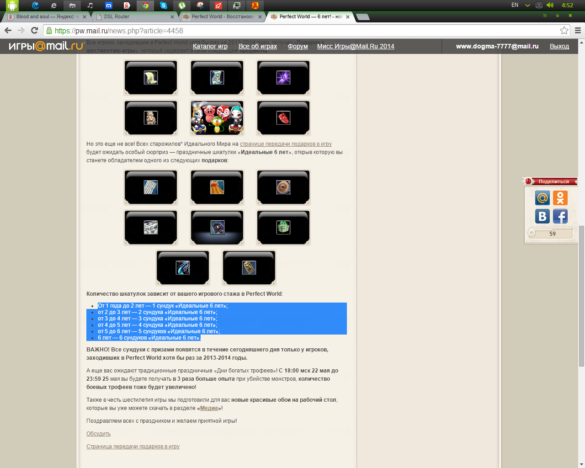Click the bronze coin item thumbnail
The image size is (585, 468).
click(x=283, y=187)
